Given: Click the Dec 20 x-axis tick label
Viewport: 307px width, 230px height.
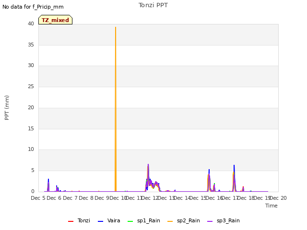Looking at the screenshot, I should tap(279, 198).
